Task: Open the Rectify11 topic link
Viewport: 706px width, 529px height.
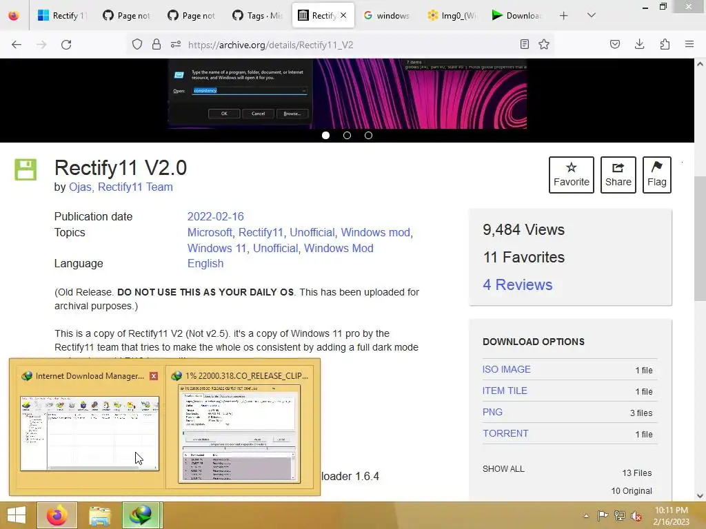Action: [261, 233]
